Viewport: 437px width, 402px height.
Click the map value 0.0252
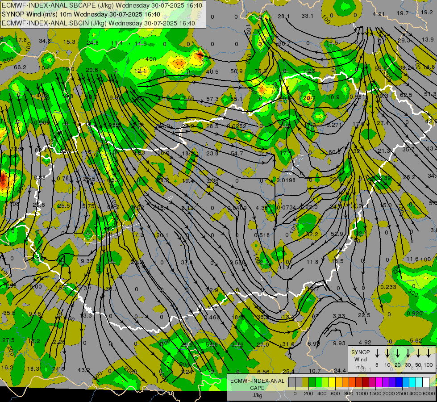point(237,126)
